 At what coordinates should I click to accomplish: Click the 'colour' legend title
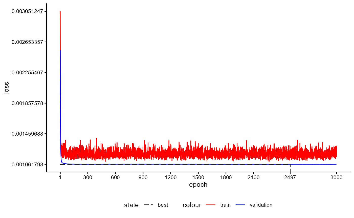[192, 205]
